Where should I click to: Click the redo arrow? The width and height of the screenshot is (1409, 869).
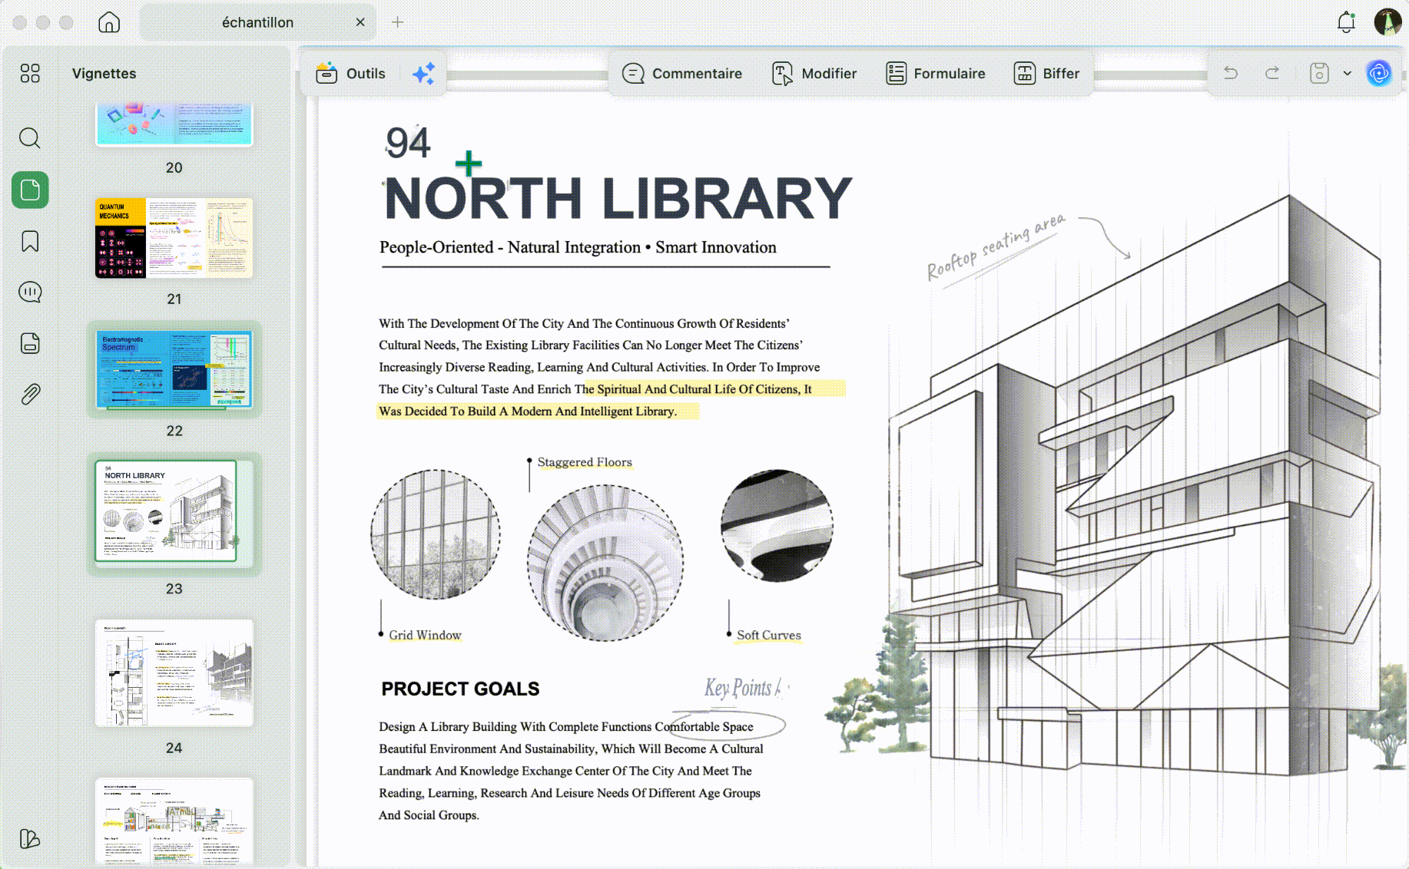click(1272, 73)
